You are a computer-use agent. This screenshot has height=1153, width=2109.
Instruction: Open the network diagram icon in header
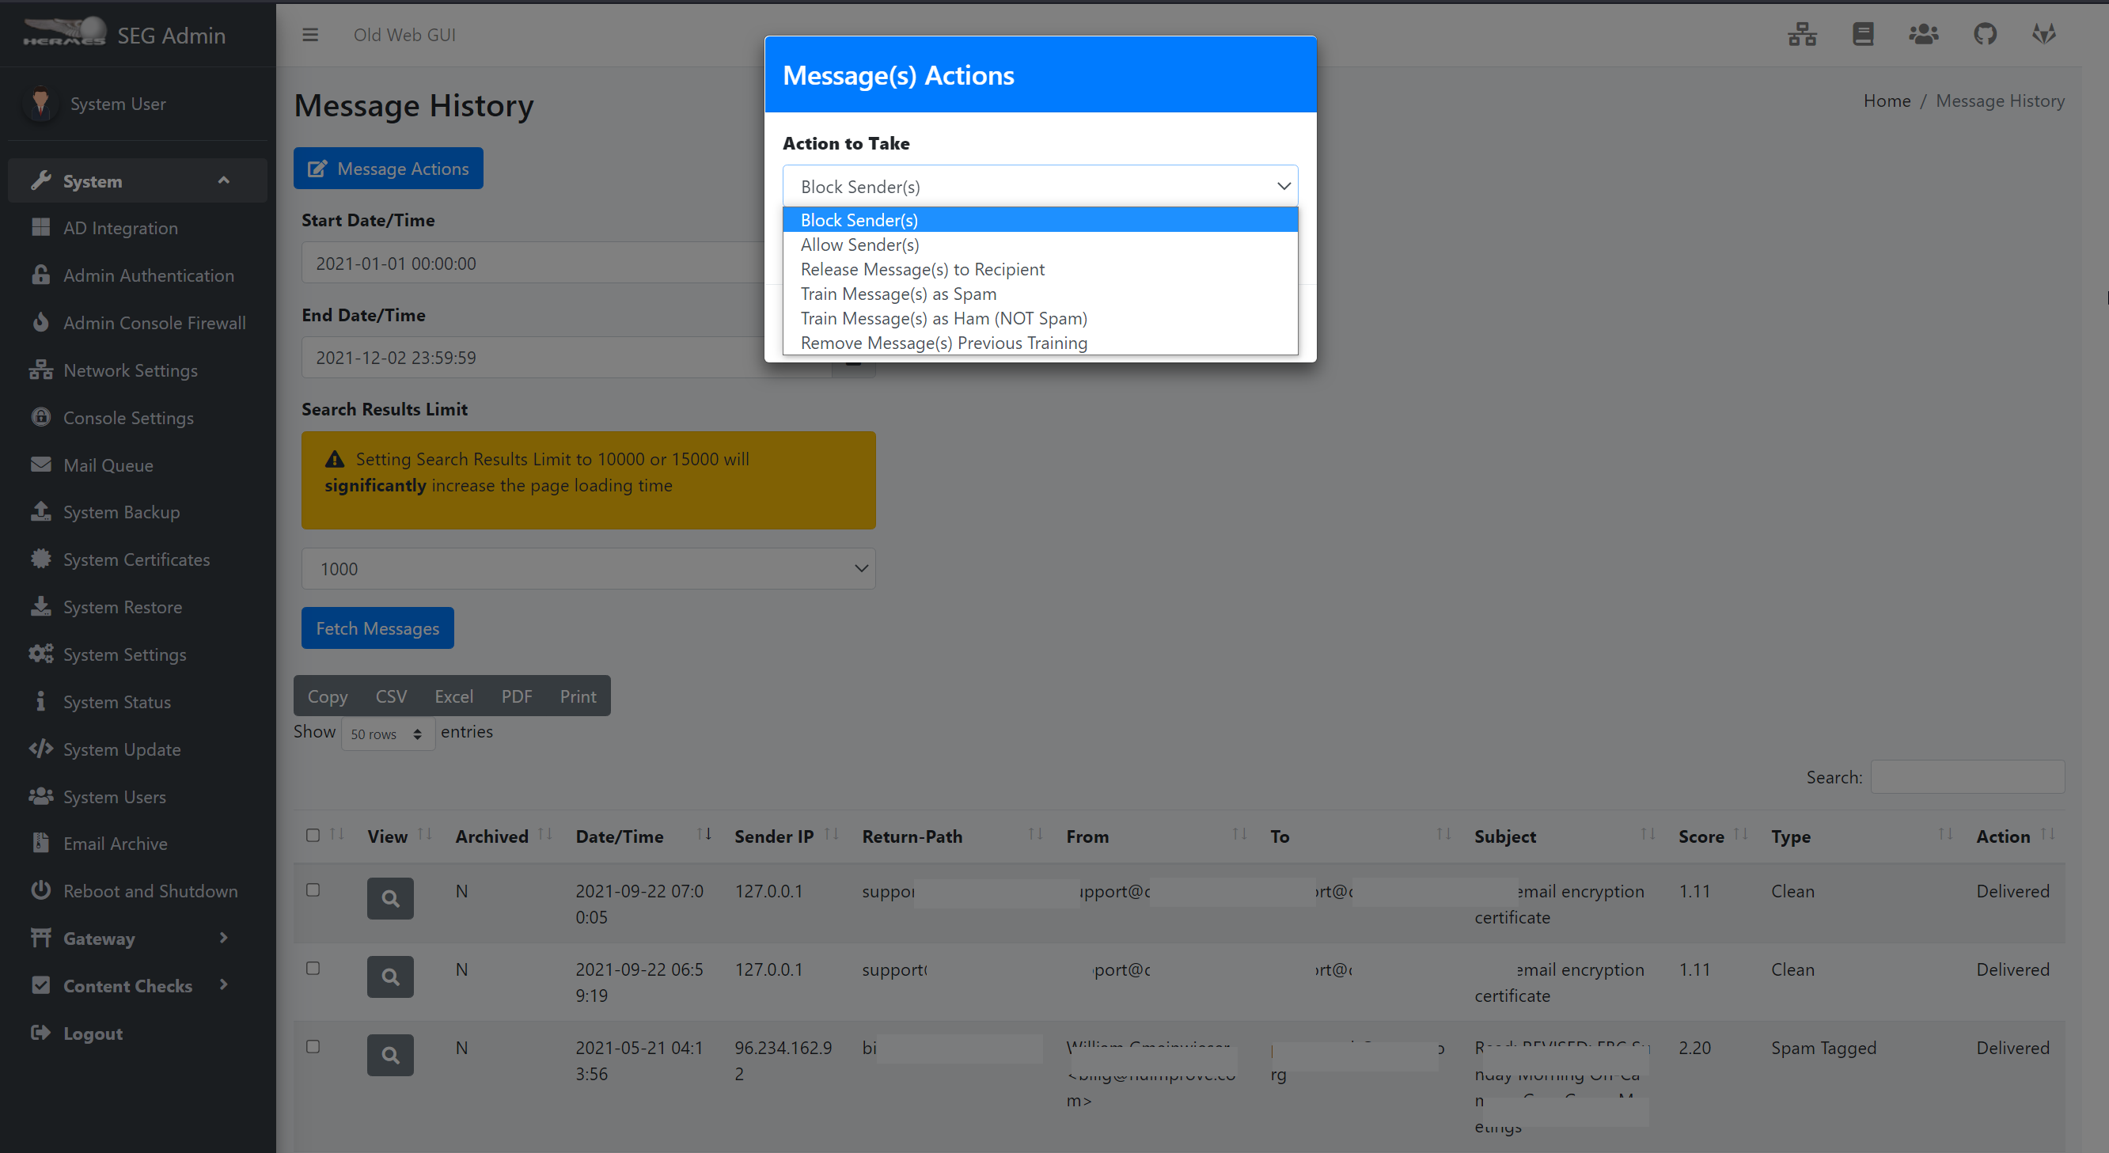[x=1802, y=34]
